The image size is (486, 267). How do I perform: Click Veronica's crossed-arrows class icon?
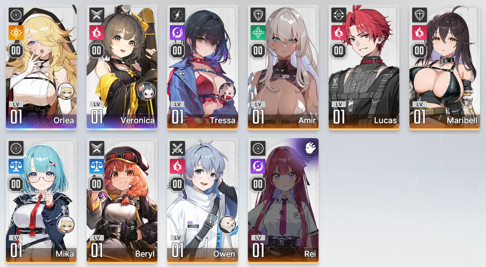pos(97,15)
